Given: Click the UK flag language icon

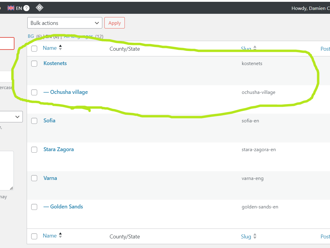Looking at the screenshot, I should [11, 8].
